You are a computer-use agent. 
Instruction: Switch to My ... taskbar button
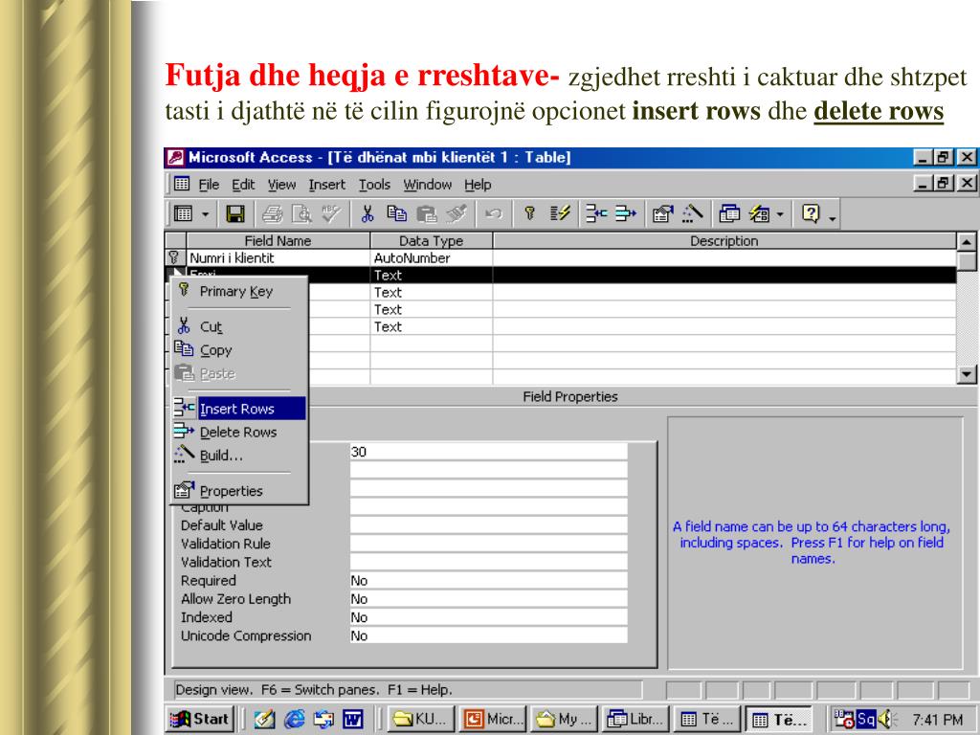[565, 720]
